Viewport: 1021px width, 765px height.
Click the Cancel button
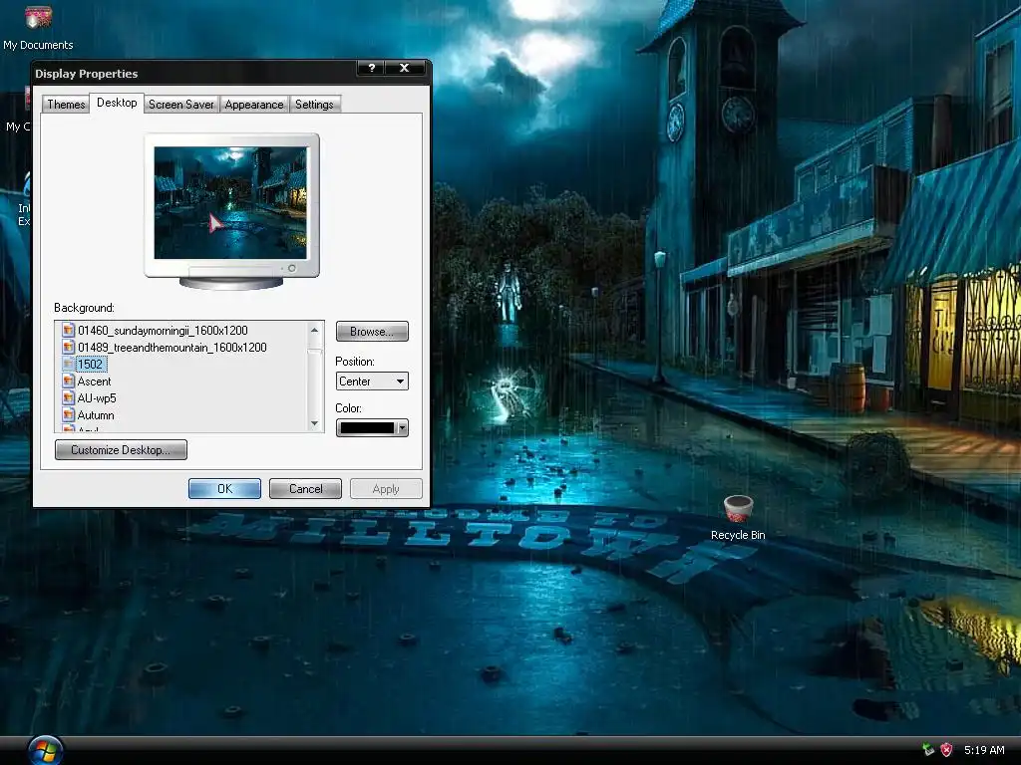(305, 488)
